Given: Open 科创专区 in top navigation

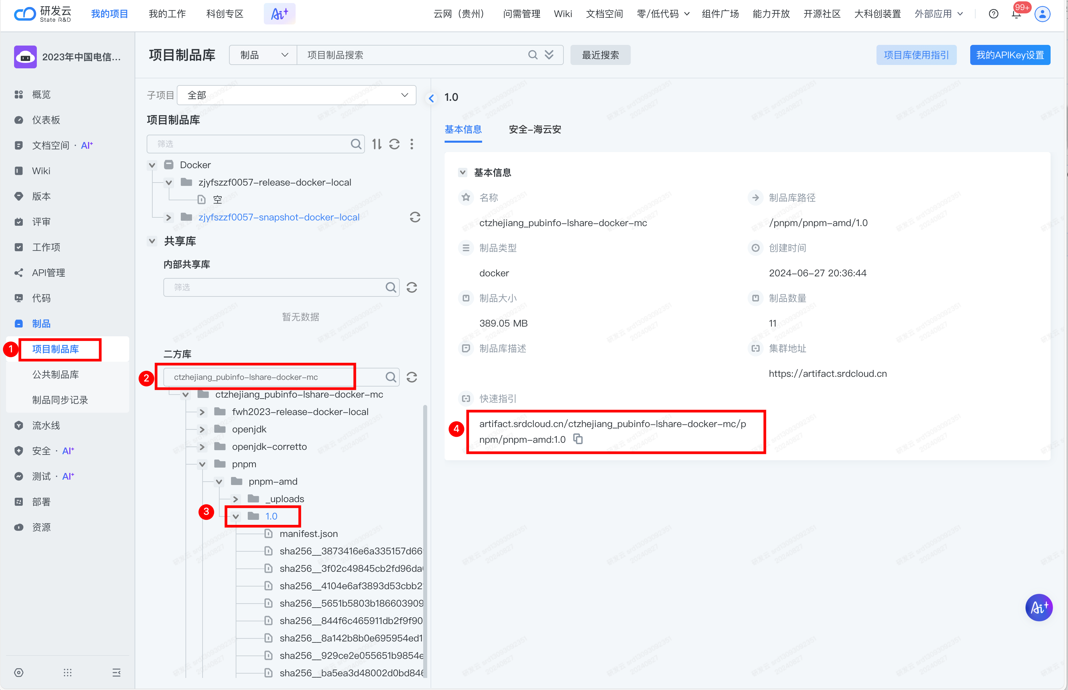Looking at the screenshot, I should point(225,14).
